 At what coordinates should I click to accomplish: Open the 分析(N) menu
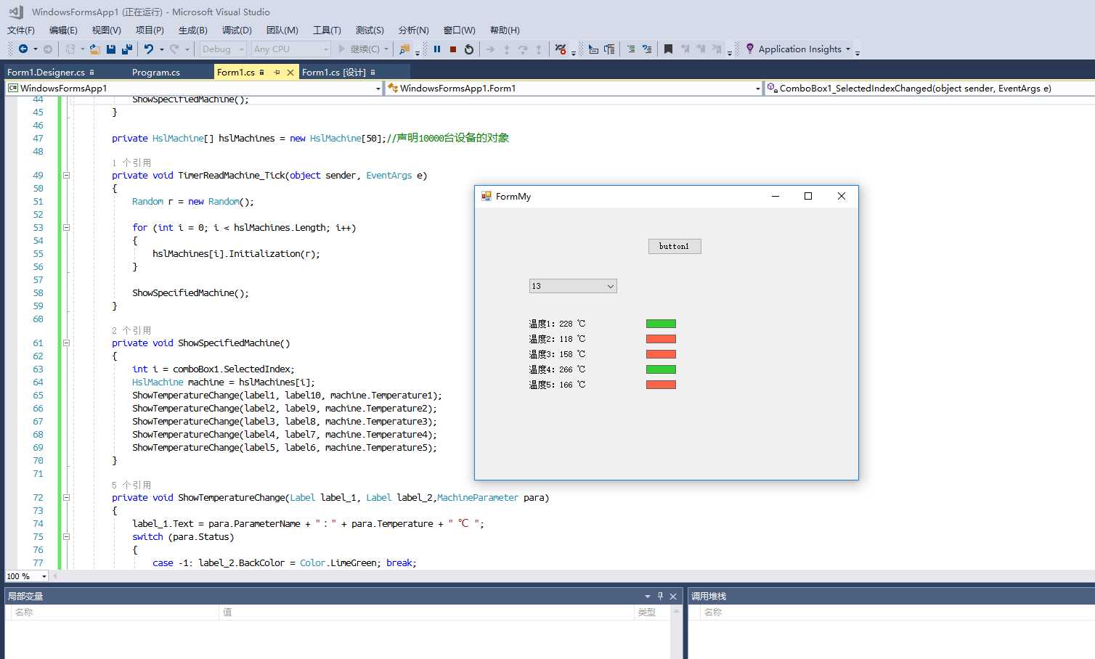tap(414, 30)
